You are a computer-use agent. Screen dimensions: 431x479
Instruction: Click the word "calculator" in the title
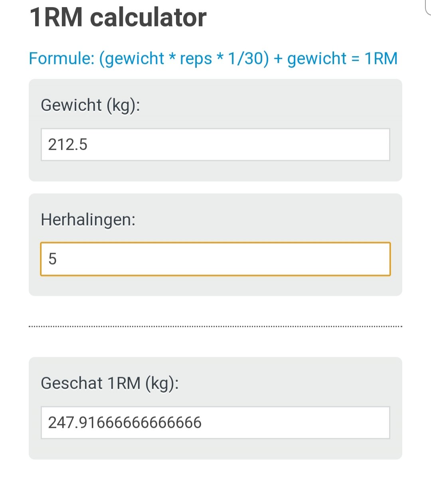tap(148, 18)
